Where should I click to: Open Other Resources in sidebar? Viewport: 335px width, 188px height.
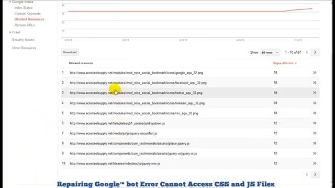click(x=24, y=48)
